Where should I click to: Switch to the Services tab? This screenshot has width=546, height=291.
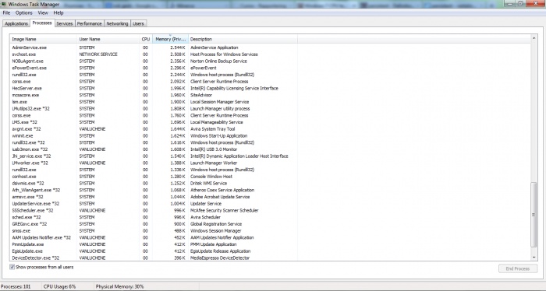click(x=65, y=23)
